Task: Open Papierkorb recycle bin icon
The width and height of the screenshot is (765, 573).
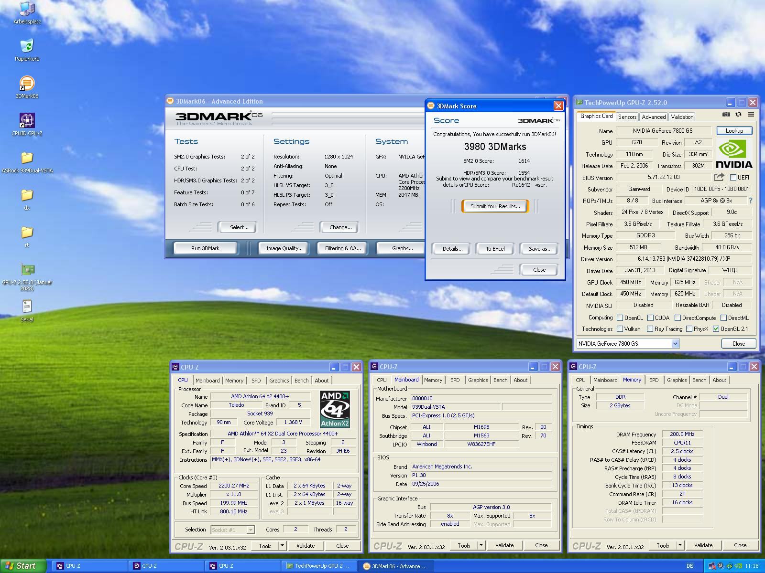Action: tap(27, 50)
